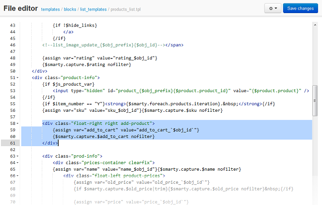Collapse the code fold at line 66
The width and height of the screenshot is (322, 205).
click(x=18, y=176)
